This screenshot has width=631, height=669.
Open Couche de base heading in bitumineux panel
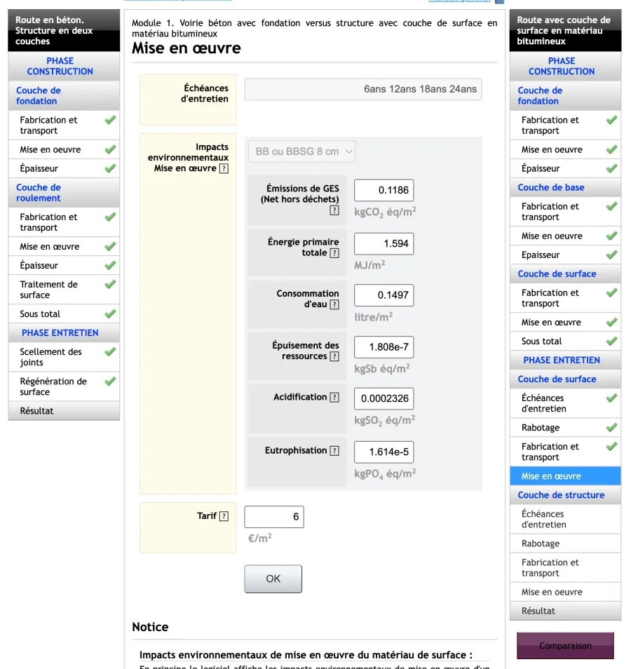point(565,187)
